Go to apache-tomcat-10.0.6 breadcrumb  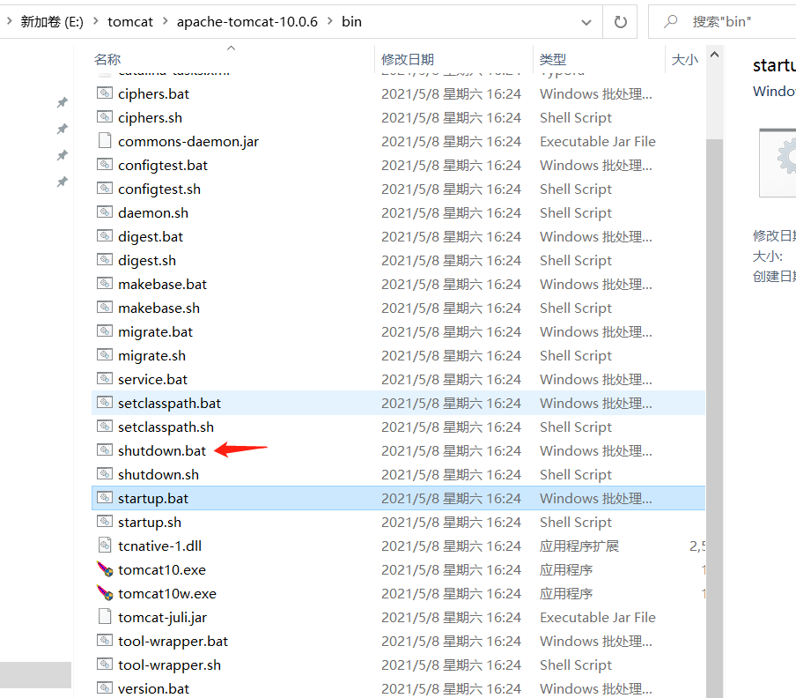[x=247, y=21]
